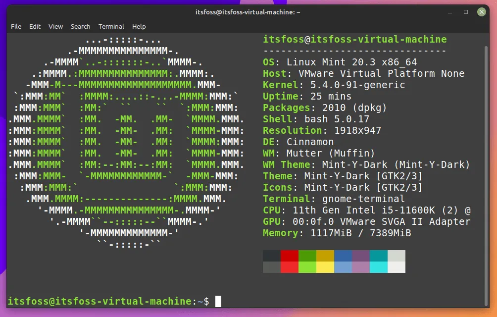
Task: Click the cursor at the shell prompt
Action: (x=218, y=301)
